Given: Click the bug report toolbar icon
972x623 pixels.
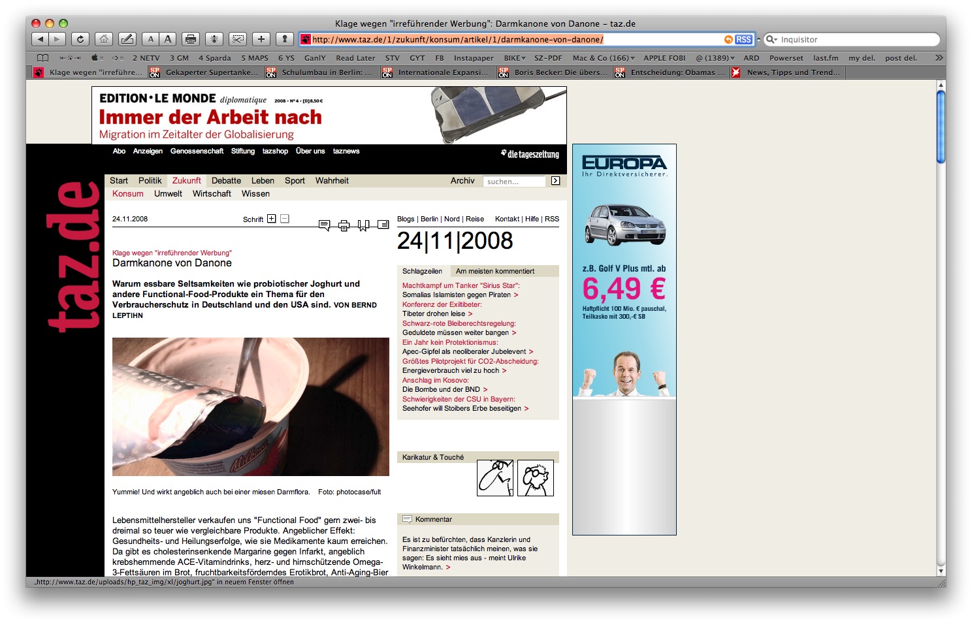Looking at the screenshot, I should pyautogui.click(x=214, y=39).
